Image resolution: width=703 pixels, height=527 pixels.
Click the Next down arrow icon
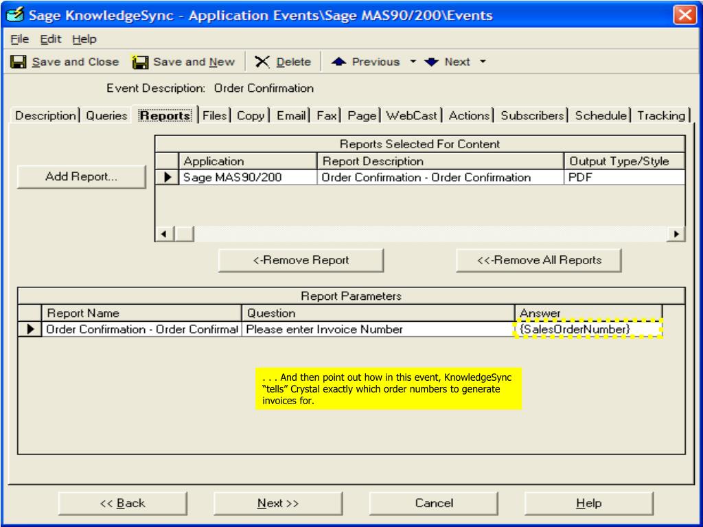(431, 62)
